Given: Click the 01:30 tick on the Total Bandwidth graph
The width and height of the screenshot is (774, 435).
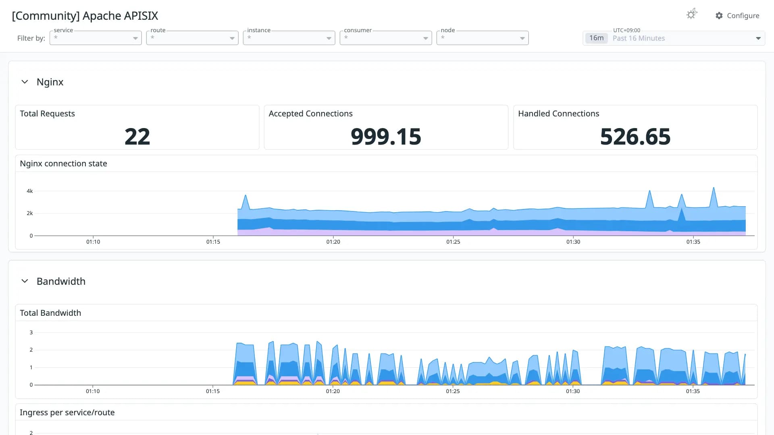Looking at the screenshot, I should [573, 391].
